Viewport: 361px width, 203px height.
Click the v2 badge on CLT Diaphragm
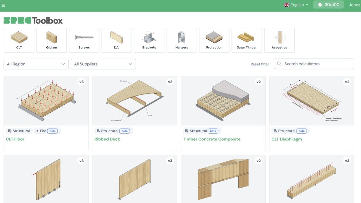click(347, 82)
